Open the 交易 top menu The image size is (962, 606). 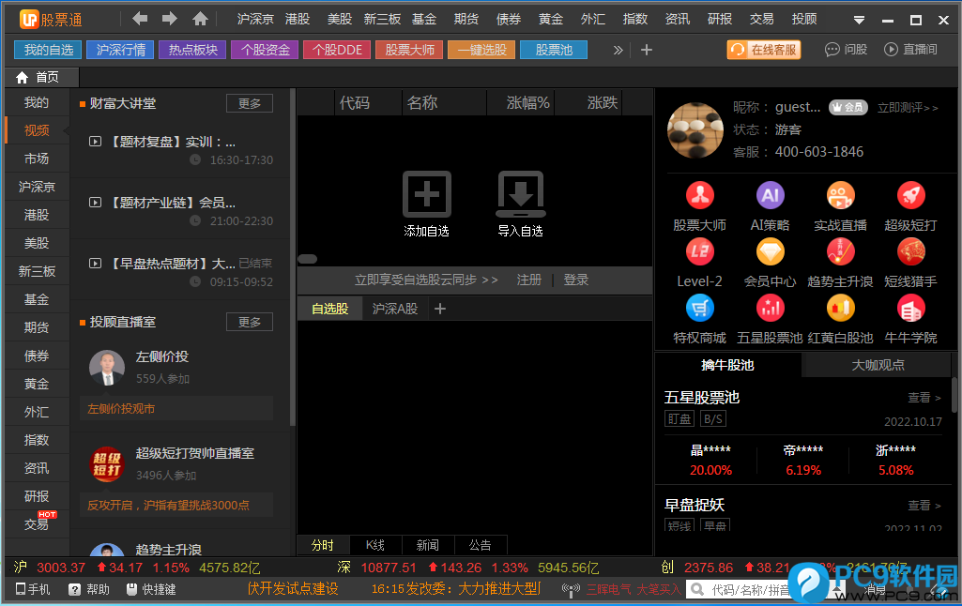pos(761,19)
